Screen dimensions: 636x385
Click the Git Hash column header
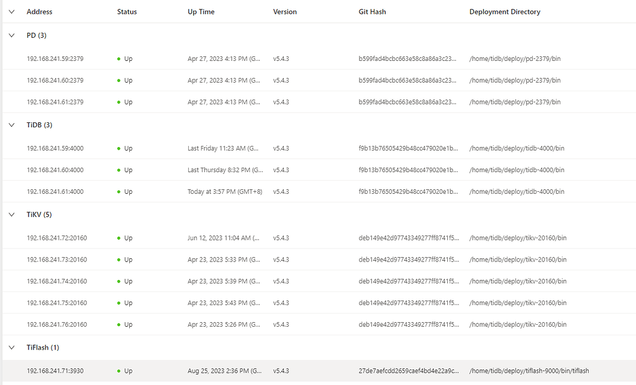tap(372, 12)
